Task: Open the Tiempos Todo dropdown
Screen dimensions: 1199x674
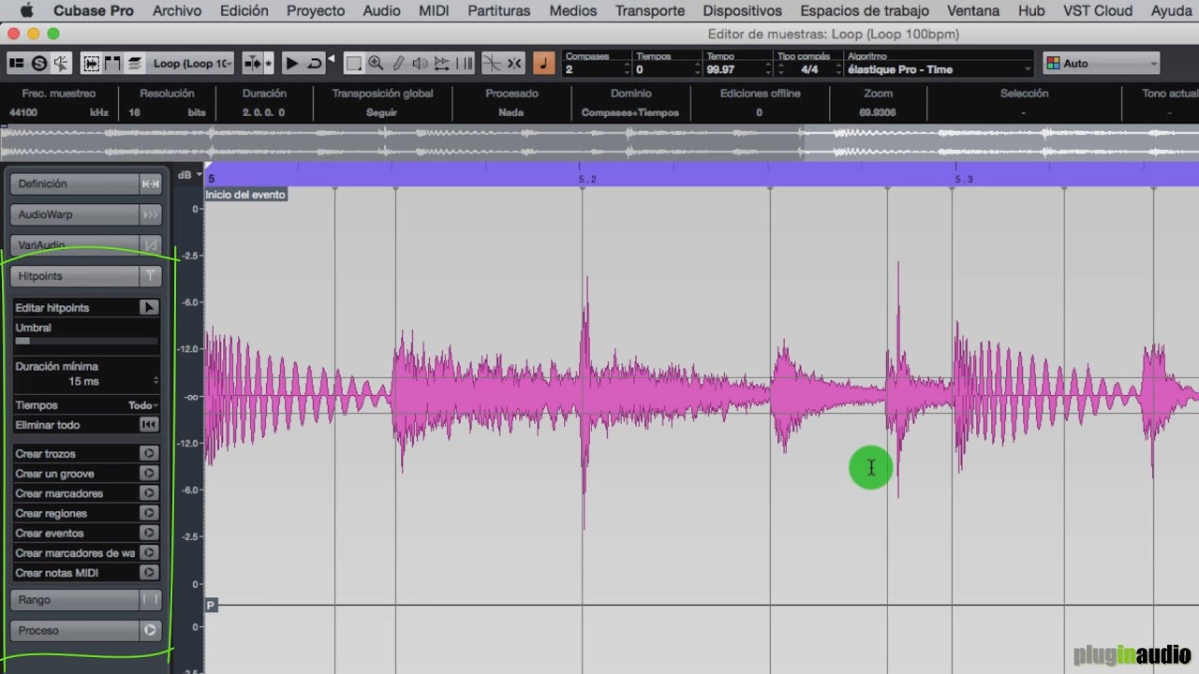Action: [142, 405]
